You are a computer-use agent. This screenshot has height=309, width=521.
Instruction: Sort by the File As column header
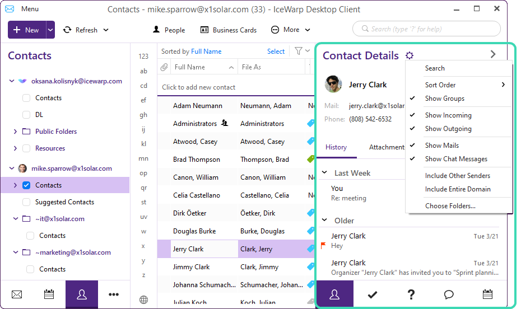[272, 67]
